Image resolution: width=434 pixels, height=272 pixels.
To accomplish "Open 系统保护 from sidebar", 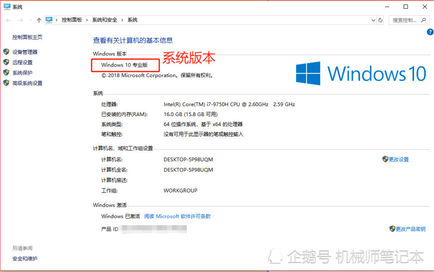I will (23, 73).
